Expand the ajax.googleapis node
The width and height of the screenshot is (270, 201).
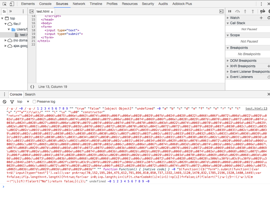pos(5,46)
